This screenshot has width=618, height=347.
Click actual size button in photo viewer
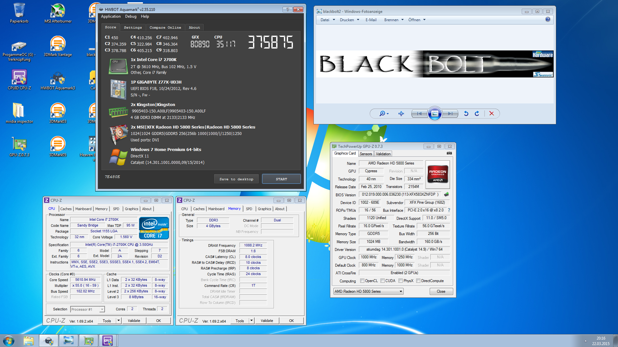pyautogui.click(x=401, y=113)
